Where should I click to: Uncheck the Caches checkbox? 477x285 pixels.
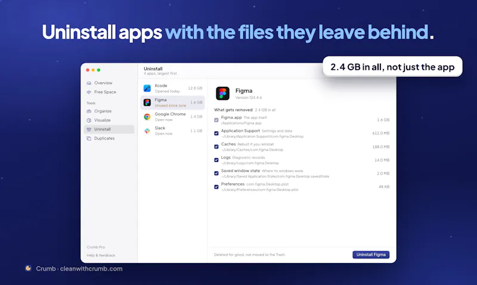coord(216,146)
